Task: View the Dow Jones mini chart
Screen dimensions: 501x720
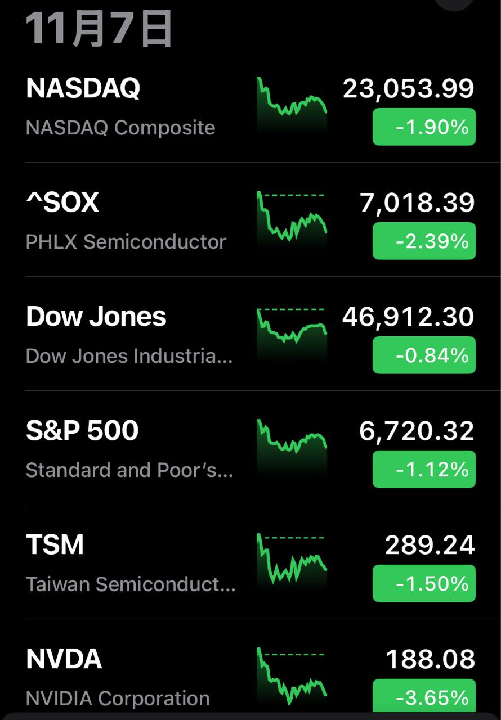Action: pyautogui.click(x=292, y=333)
